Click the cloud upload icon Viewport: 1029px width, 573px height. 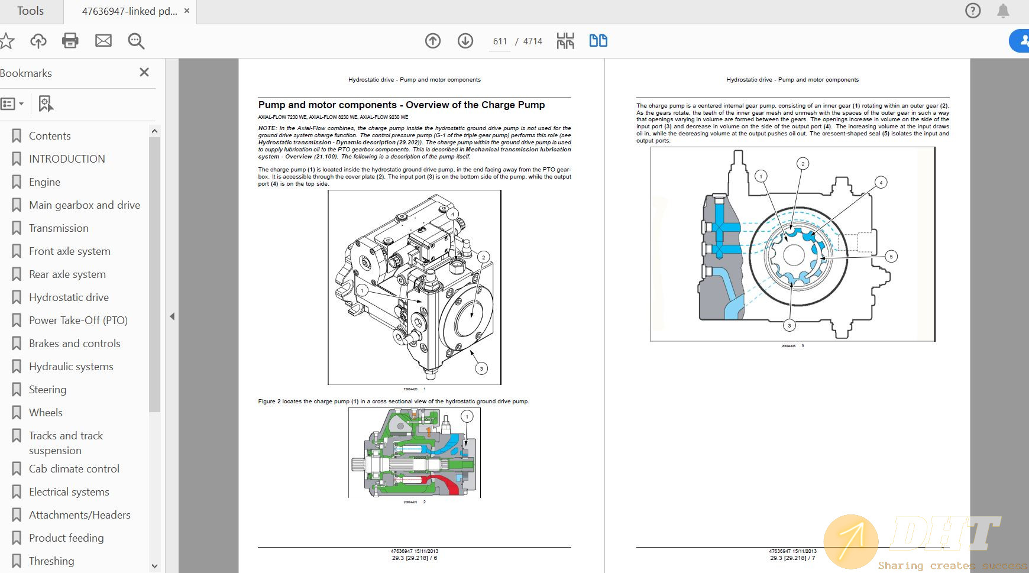[x=38, y=41]
